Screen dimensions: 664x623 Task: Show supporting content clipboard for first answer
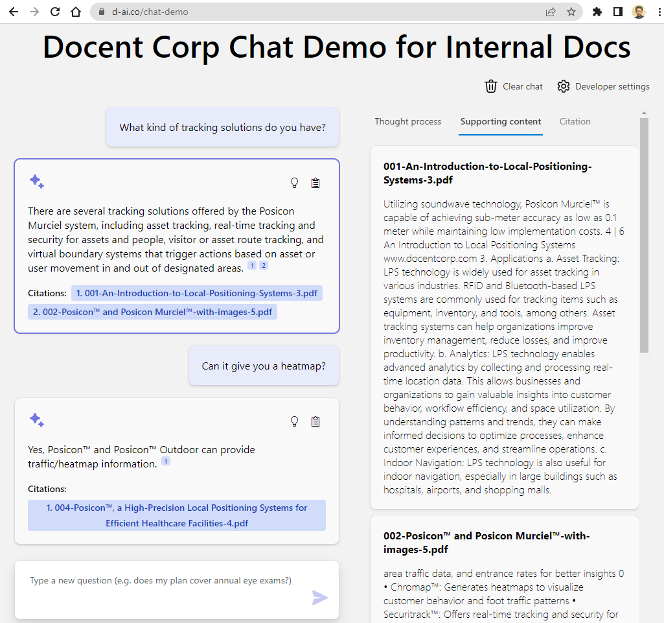click(315, 183)
